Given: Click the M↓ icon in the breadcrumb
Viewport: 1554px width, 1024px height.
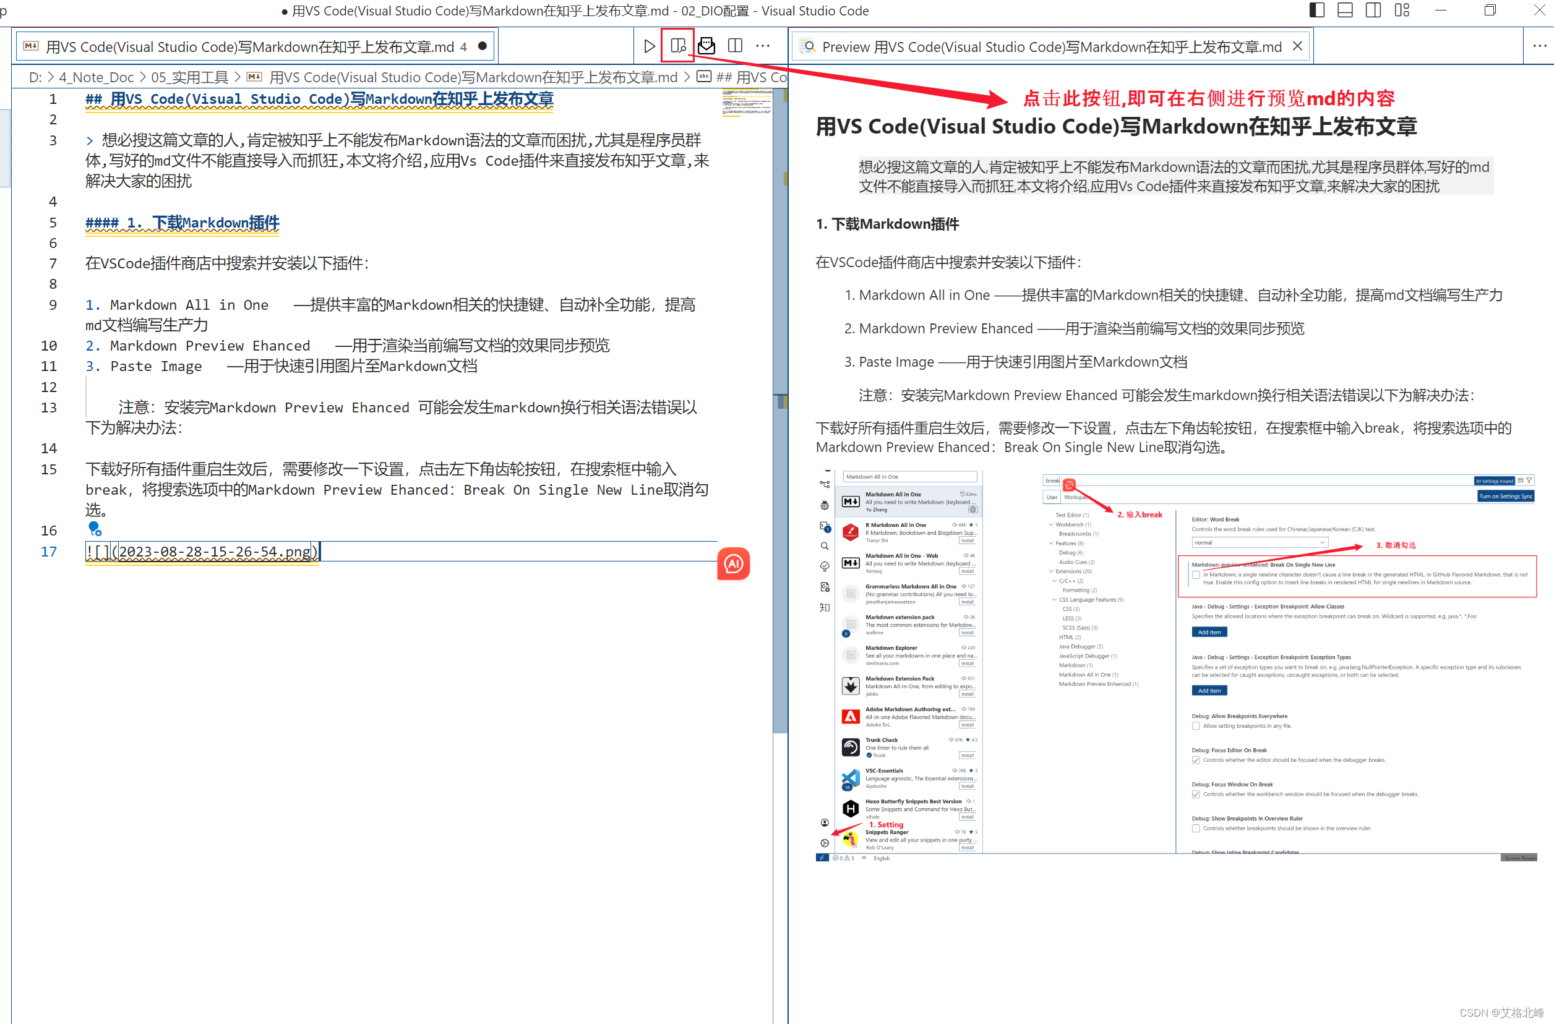Looking at the screenshot, I should (254, 77).
